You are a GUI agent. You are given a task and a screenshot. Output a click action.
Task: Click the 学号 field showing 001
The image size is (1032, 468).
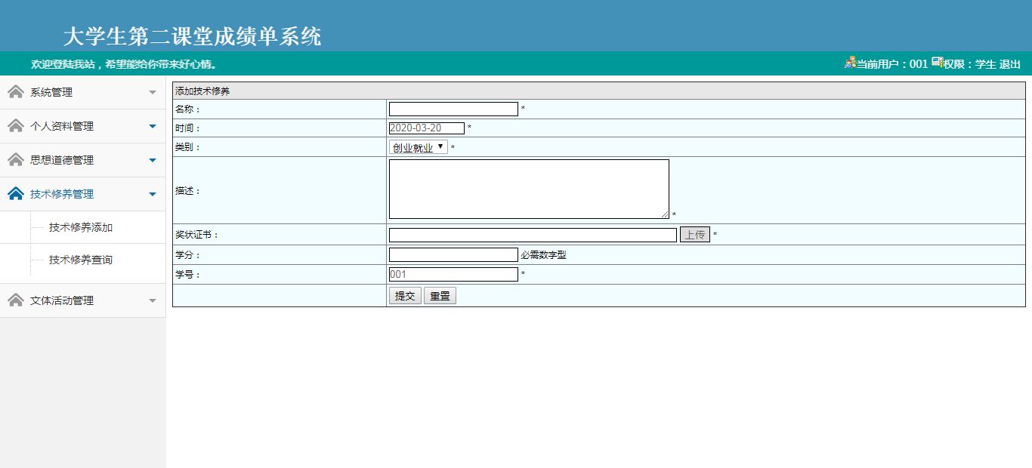coord(453,274)
